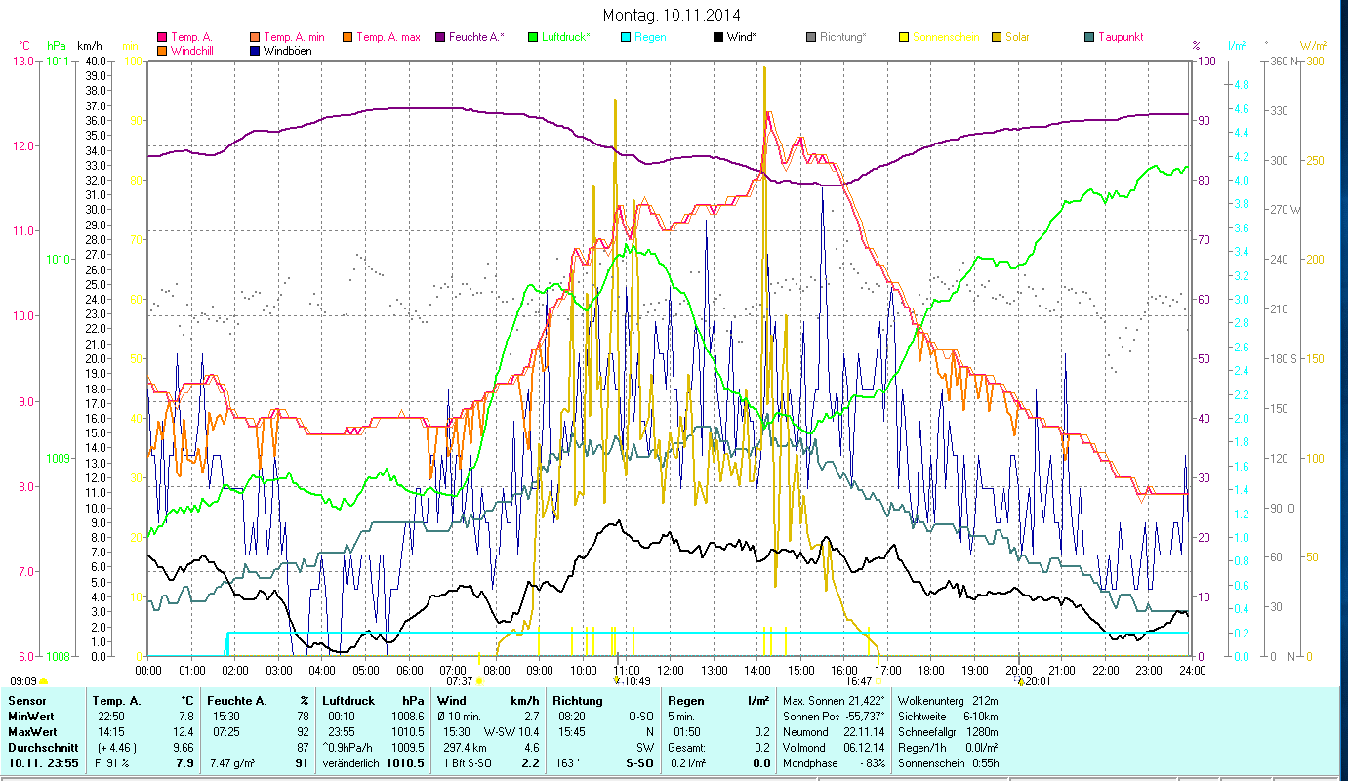Click the 'Regen/1h 0.0l/m²' entry

[x=947, y=748]
